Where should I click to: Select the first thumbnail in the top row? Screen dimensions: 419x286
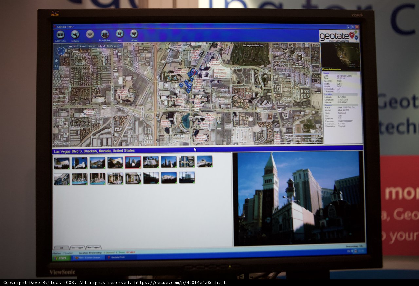click(x=62, y=163)
